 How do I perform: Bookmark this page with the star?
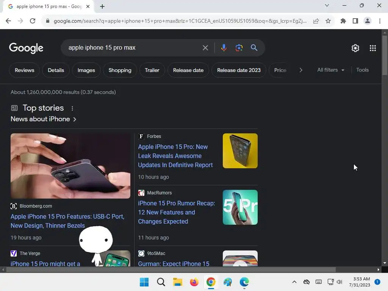tap(328, 21)
